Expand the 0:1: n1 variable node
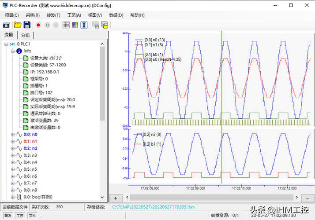Image resolution: width=315 pixels, height=220 pixels. click(x=13, y=141)
